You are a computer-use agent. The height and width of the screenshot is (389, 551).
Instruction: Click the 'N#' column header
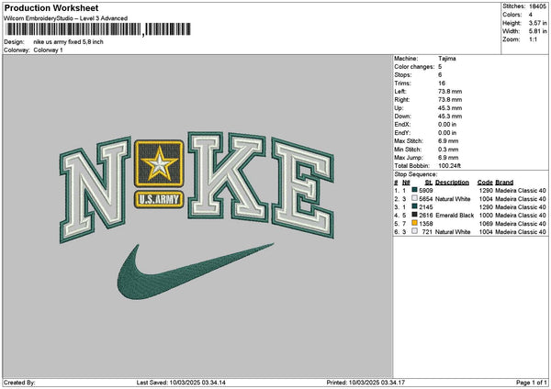(x=406, y=183)
